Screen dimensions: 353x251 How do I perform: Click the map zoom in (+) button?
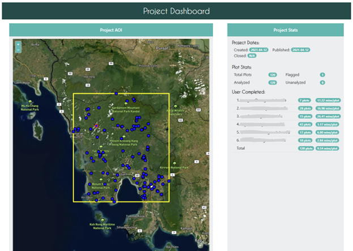pos(18,44)
